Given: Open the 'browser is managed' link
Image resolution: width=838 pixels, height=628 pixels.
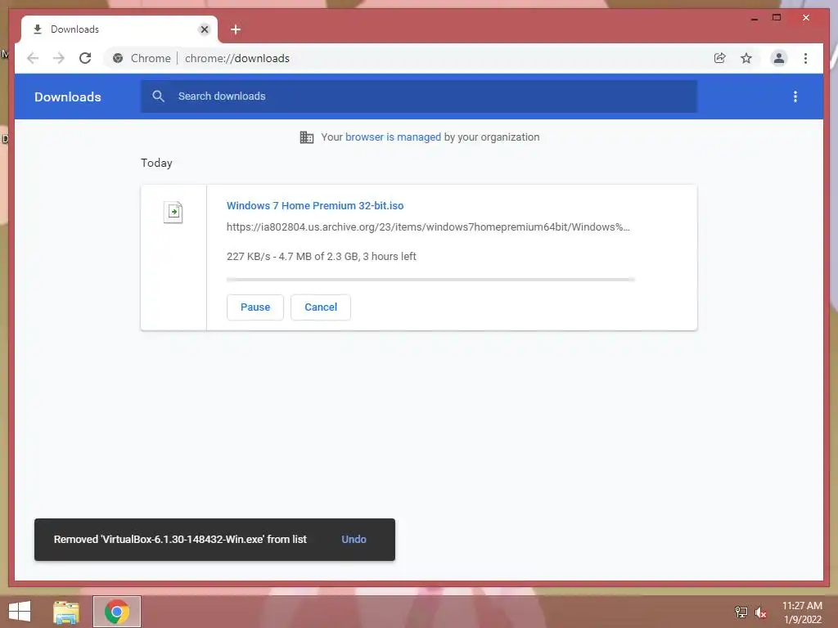Looking at the screenshot, I should pos(393,137).
